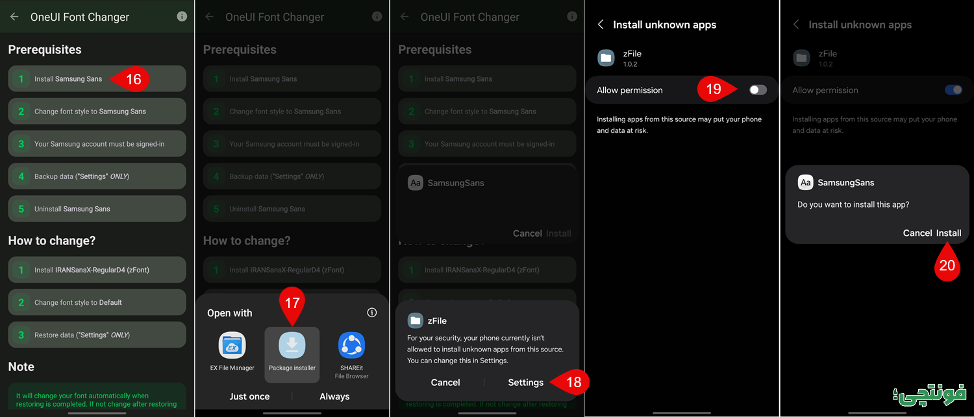Tap the undimmed 'Installing apps from this source' warning text
This screenshot has width=974, height=417.
point(679,125)
